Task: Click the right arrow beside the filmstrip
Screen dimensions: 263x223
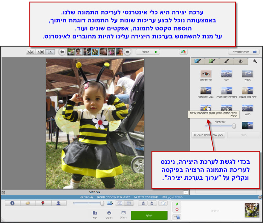Action: point(128,52)
